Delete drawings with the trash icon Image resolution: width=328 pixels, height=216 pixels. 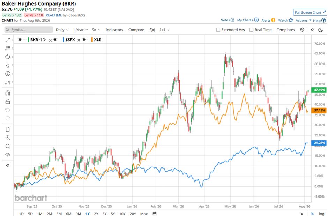coord(8,129)
